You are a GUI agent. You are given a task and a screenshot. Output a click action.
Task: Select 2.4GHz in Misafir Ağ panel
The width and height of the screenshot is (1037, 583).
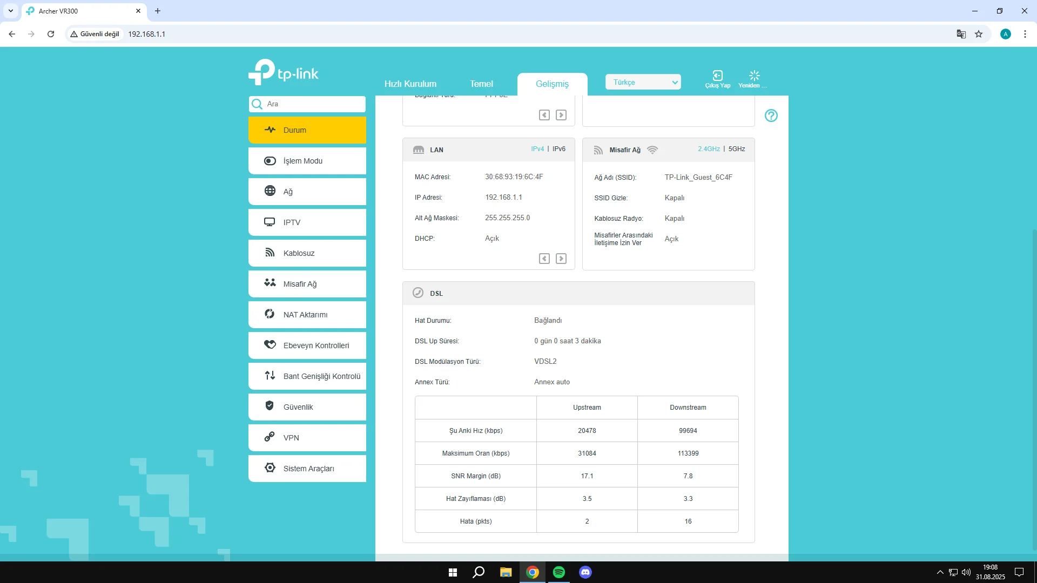[x=709, y=149]
